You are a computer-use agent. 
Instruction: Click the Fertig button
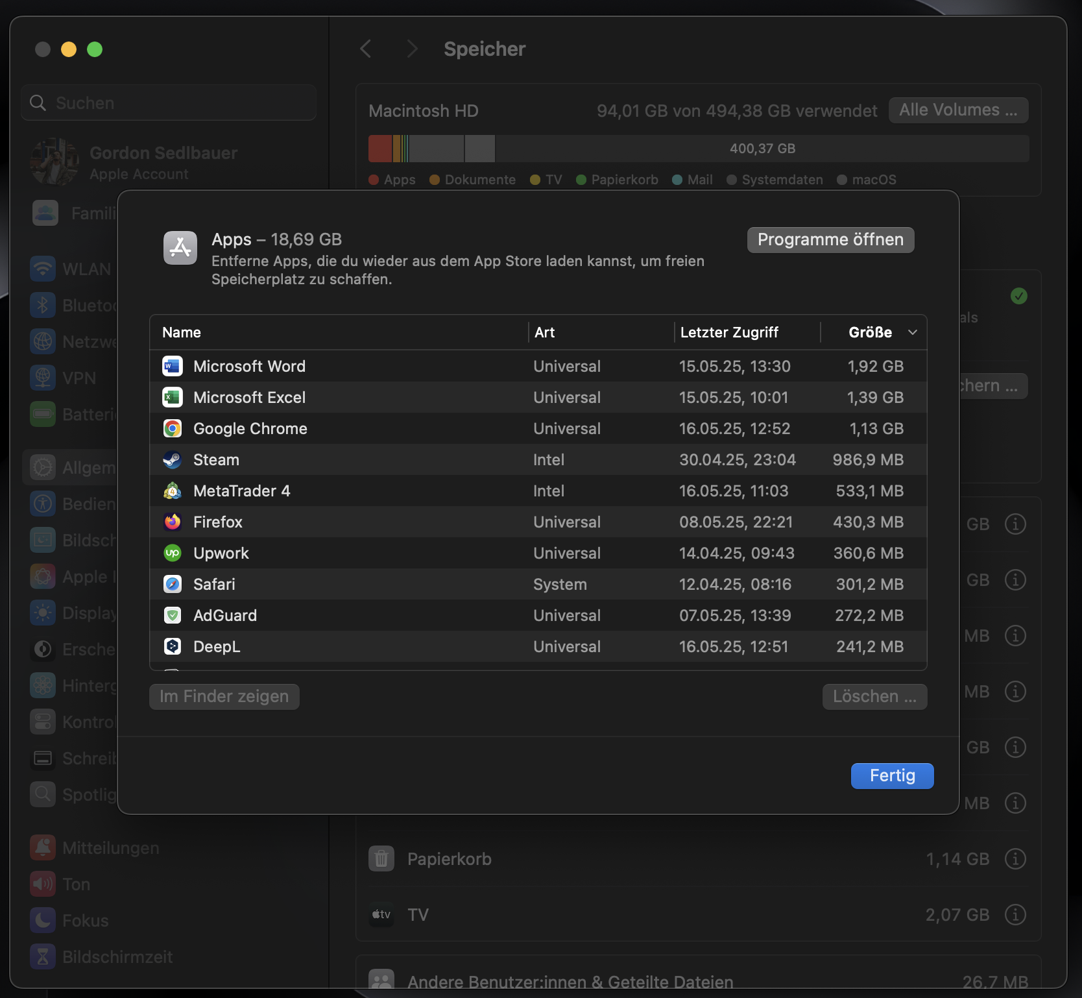[x=892, y=775]
